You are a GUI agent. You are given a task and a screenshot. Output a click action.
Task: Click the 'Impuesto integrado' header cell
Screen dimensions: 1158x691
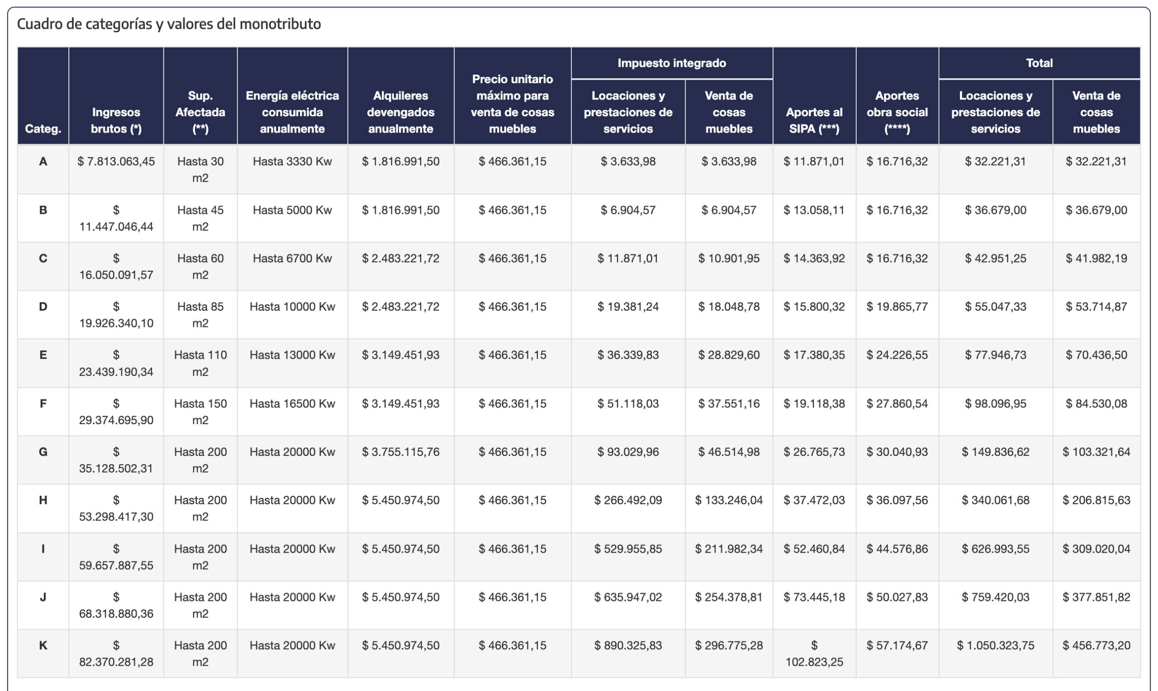(x=671, y=63)
